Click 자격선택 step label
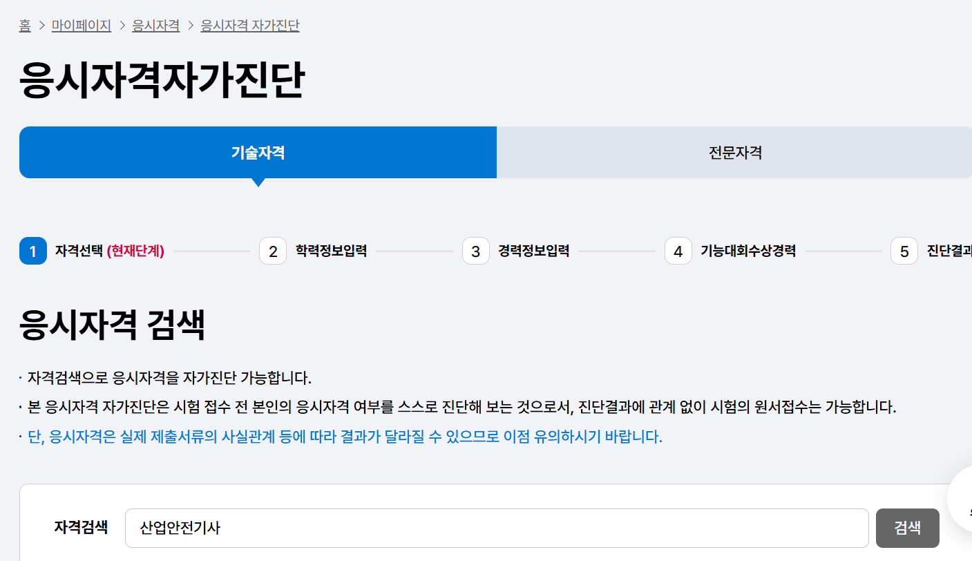 [x=79, y=251]
